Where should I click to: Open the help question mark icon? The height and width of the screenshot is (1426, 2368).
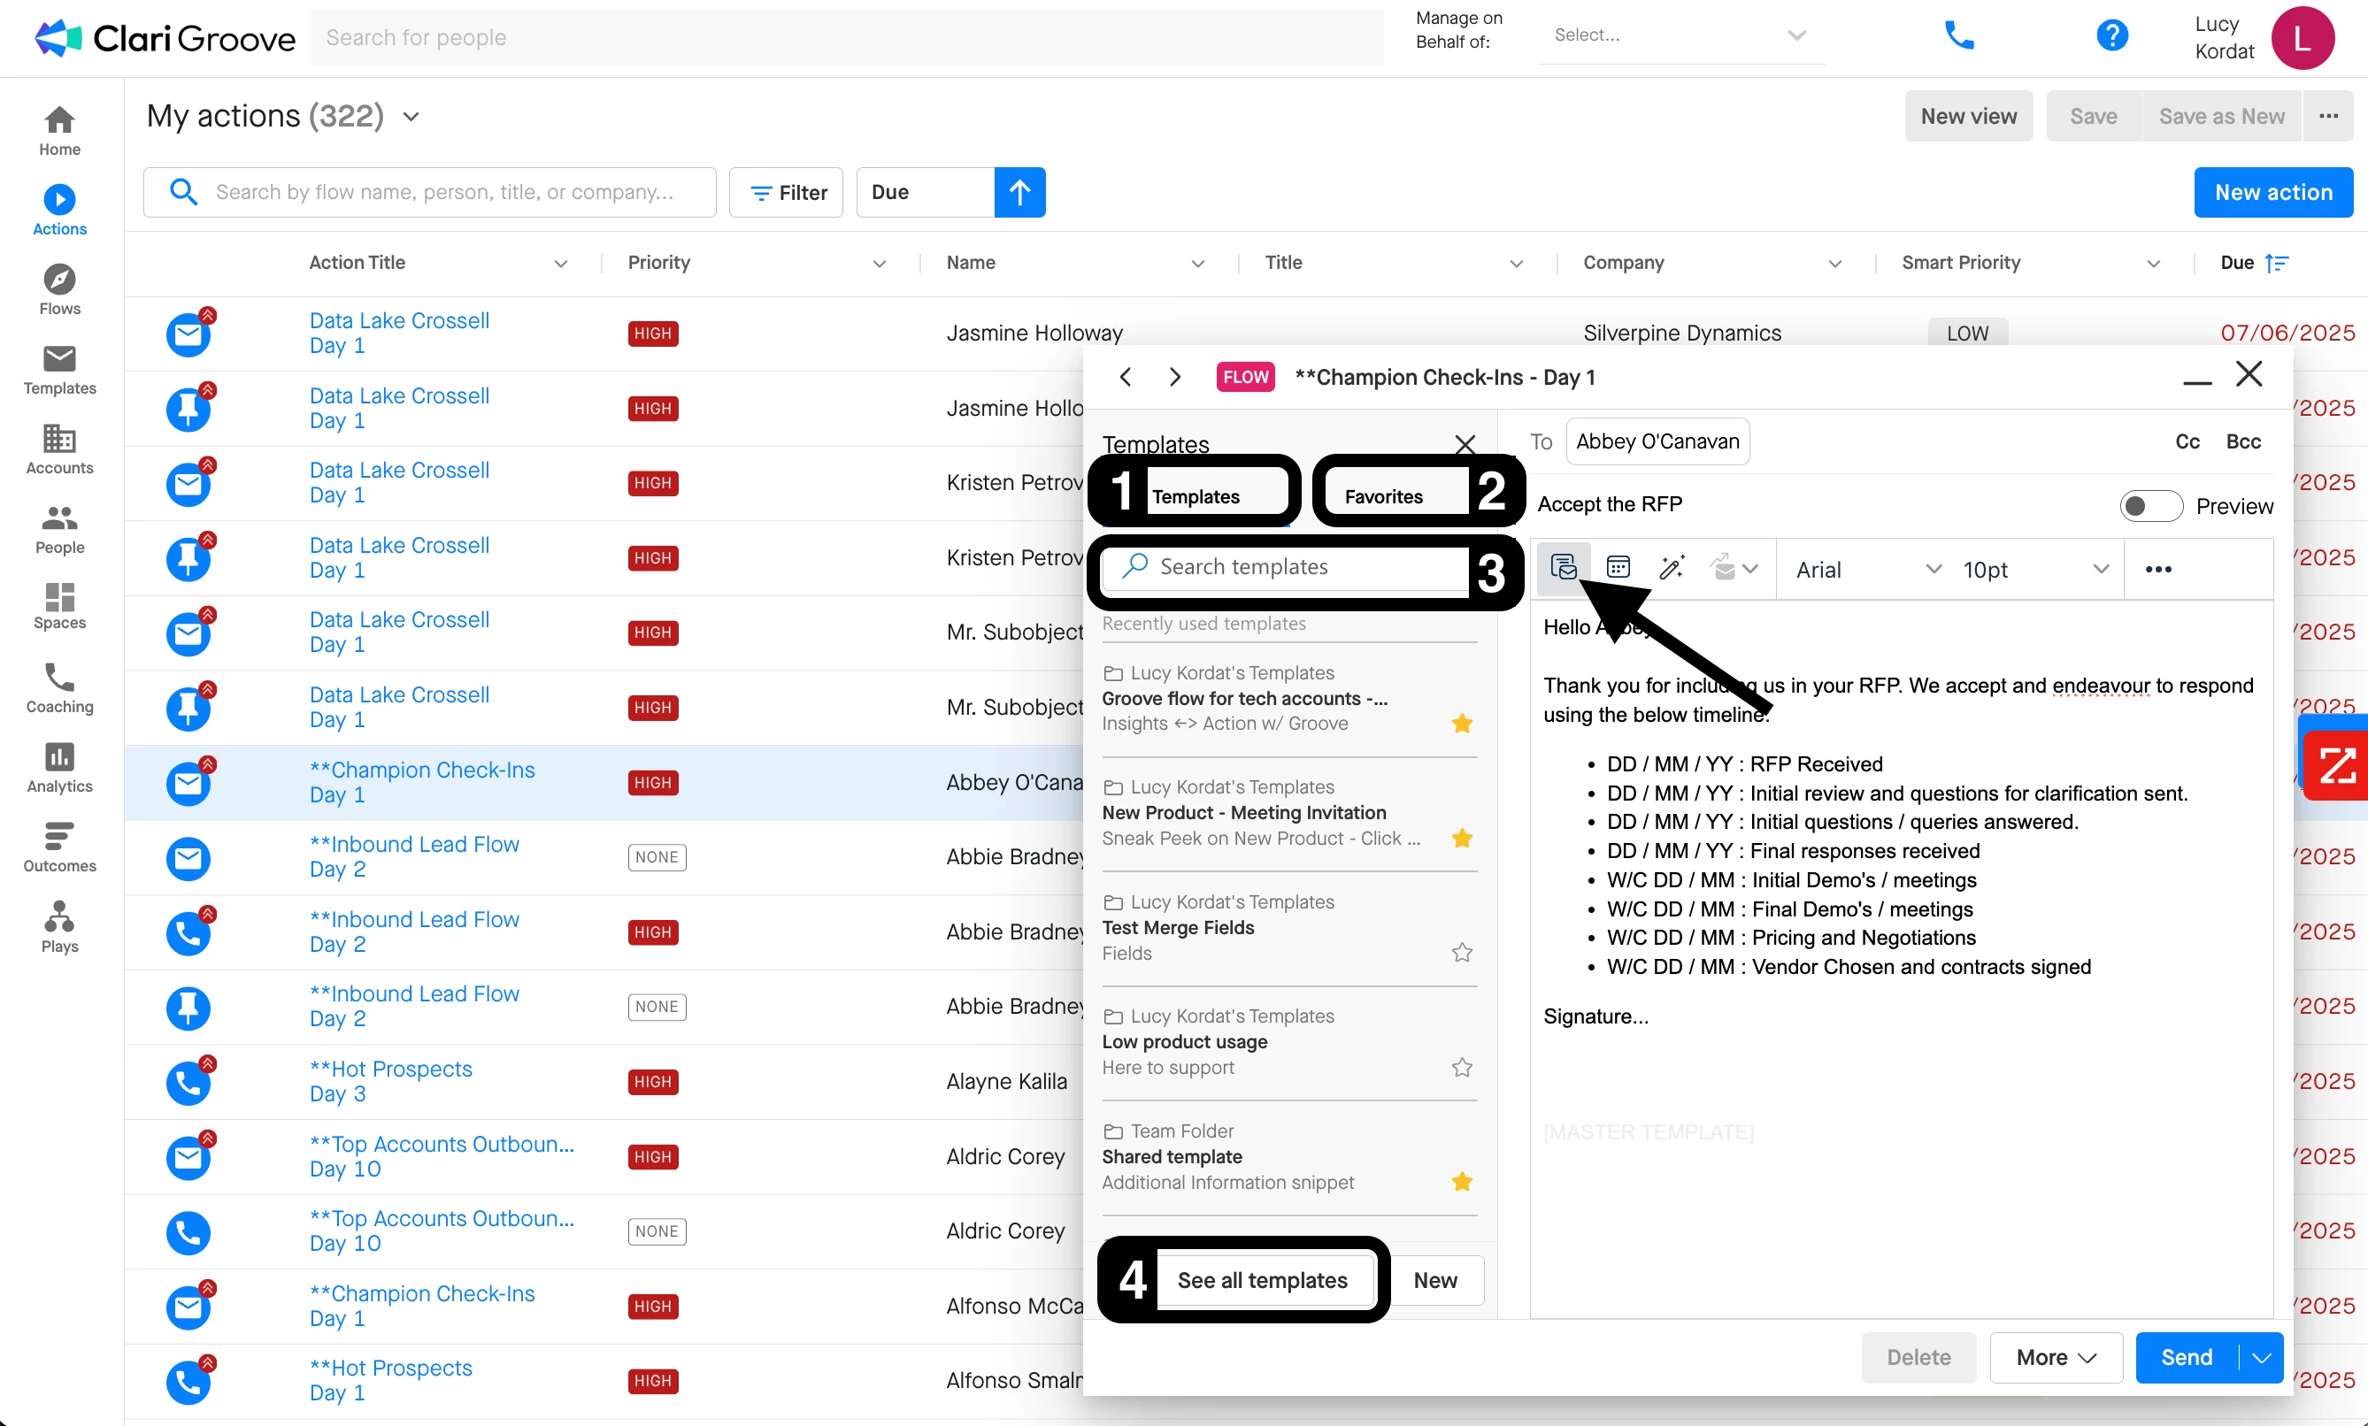coord(2111,36)
